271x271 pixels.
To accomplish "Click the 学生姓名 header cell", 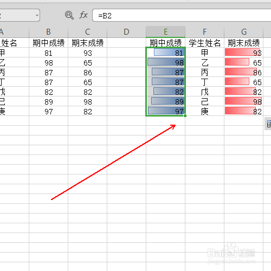I will [x=205, y=43].
